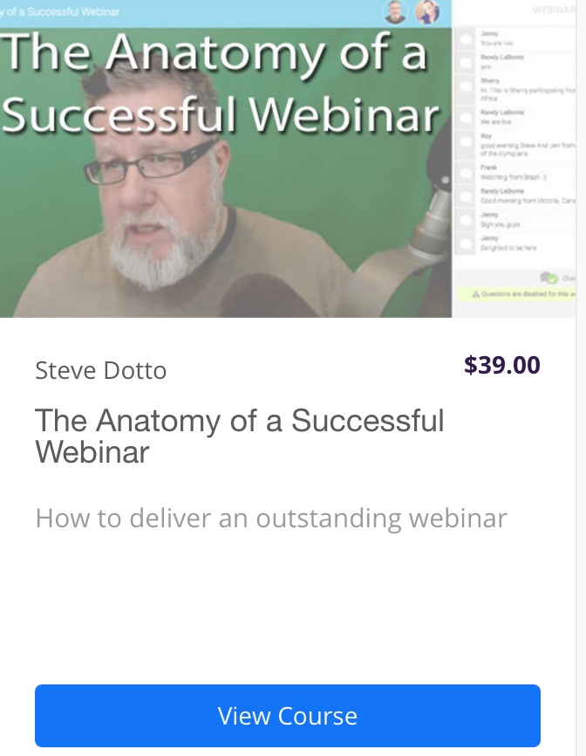The height and width of the screenshot is (756, 586).
Task: Click the chat icon beside Frank's message
Action: (466, 172)
